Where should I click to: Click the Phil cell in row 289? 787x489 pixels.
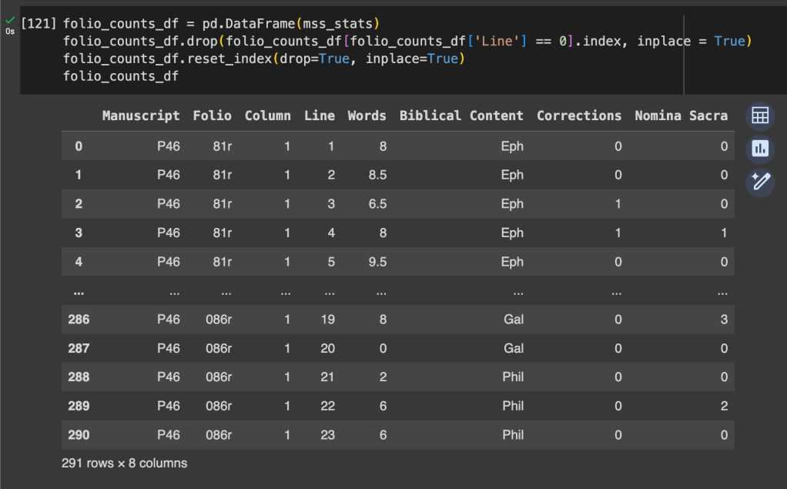pos(513,406)
